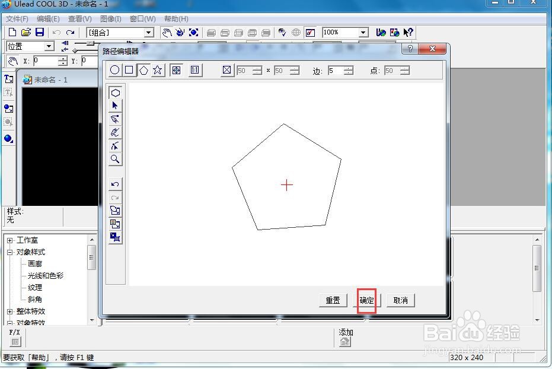
Task: Click the bitmap-to-vector convert icon
Action: pos(115,237)
